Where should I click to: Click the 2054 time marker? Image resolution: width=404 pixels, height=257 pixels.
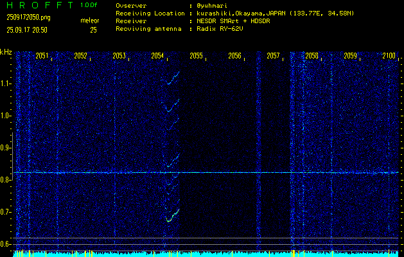pos(157,56)
